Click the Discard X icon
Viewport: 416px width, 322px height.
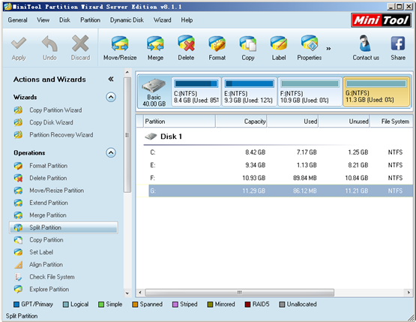click(80, 44)
